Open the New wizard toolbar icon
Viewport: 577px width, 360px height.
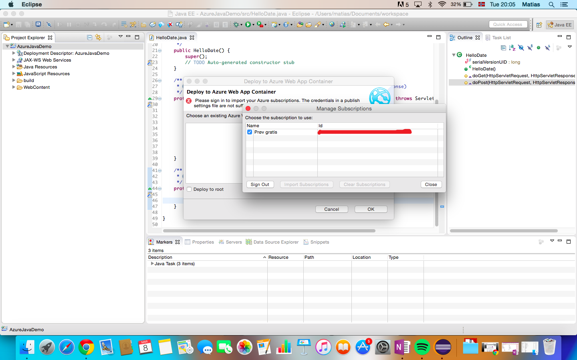click(x=6, y=24)
